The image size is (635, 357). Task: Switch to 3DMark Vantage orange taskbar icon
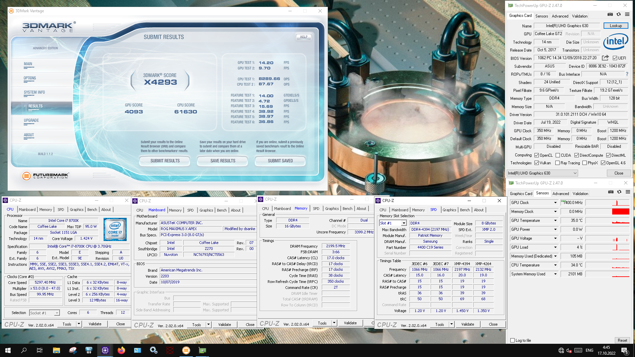pyautogui.click(x=186, y=350)
